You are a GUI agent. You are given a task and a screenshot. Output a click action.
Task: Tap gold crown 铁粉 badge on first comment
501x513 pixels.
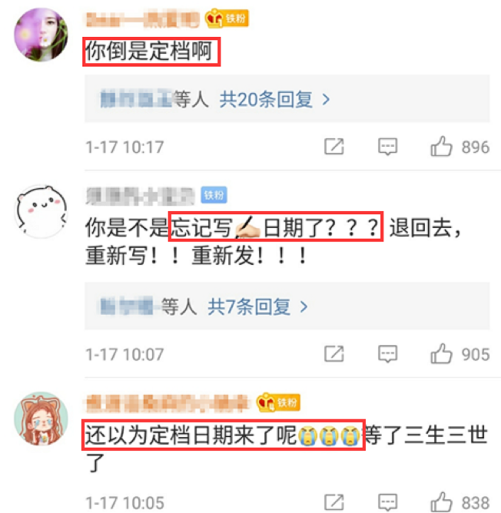pos(227,18)
